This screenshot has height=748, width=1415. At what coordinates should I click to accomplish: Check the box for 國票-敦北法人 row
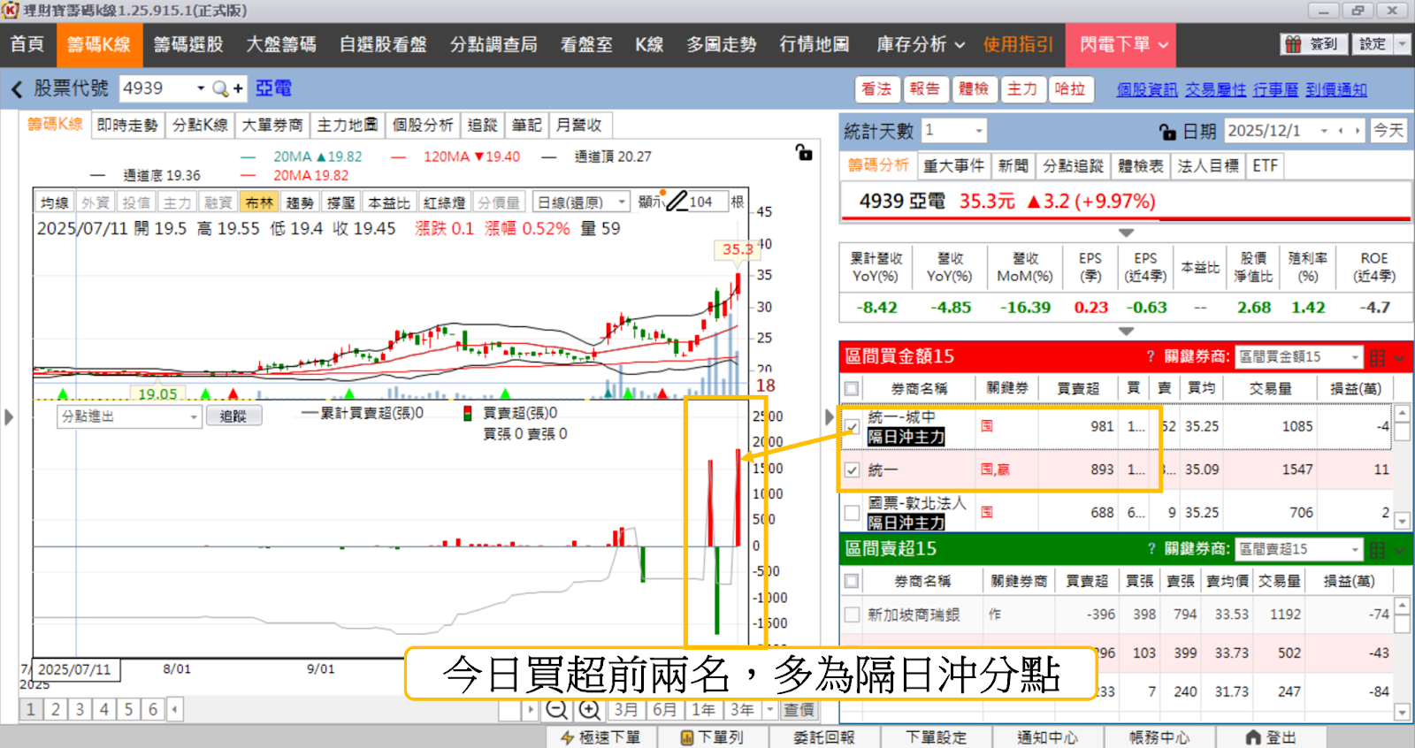tap(852, 512)
